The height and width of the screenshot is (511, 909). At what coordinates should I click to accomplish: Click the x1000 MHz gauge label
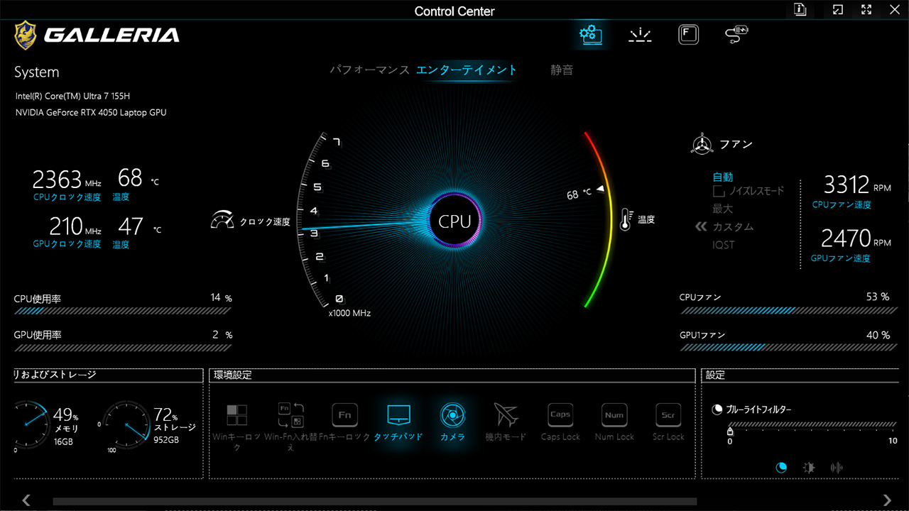click(349, 313)
